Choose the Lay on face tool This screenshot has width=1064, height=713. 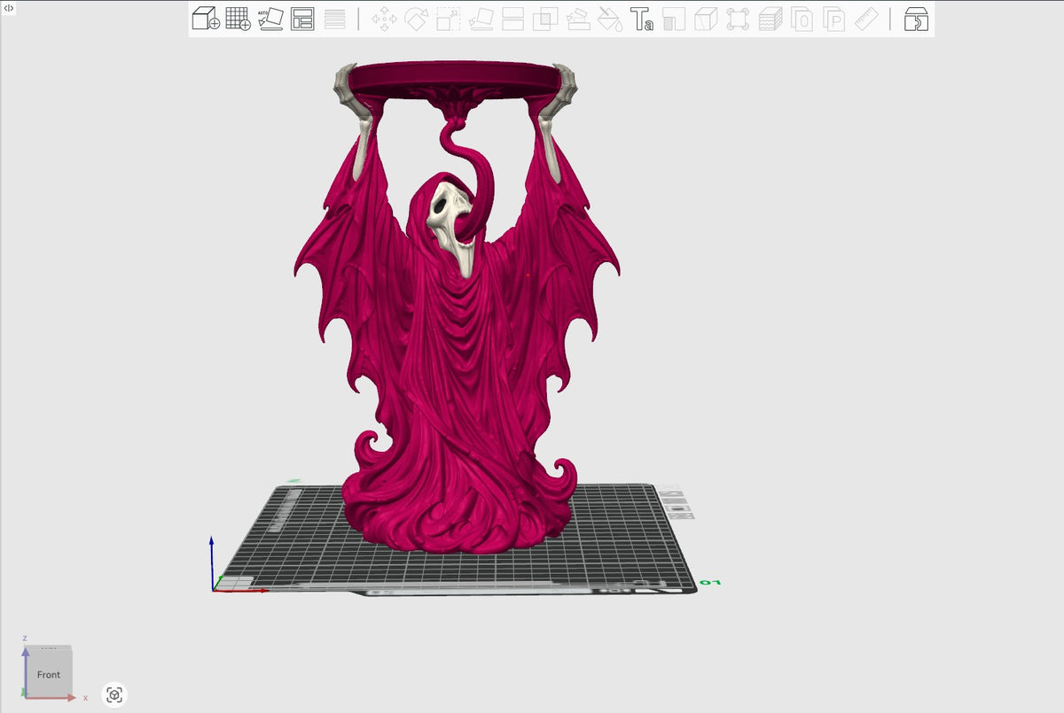pyautogui.click(x=481, y=19)
